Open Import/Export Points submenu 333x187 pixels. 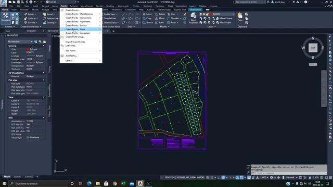81,42
